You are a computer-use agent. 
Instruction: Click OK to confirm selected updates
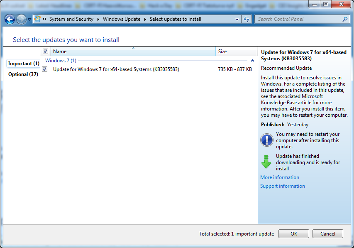coord(294,234)
